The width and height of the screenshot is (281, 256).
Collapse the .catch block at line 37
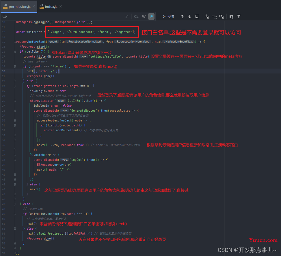[x=15, y=155]
